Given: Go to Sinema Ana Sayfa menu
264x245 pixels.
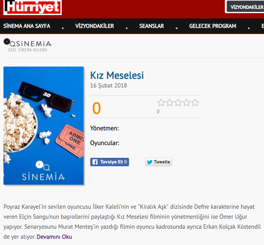Looking at the screenshot, I should (x=27, y=26).
